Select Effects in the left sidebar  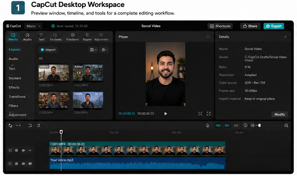click(14, 87)
